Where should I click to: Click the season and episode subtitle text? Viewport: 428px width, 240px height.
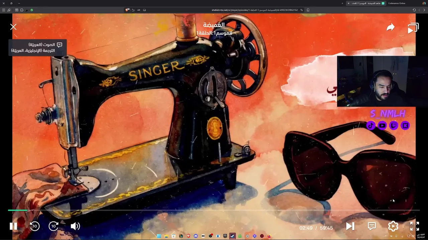coord(214,33)
